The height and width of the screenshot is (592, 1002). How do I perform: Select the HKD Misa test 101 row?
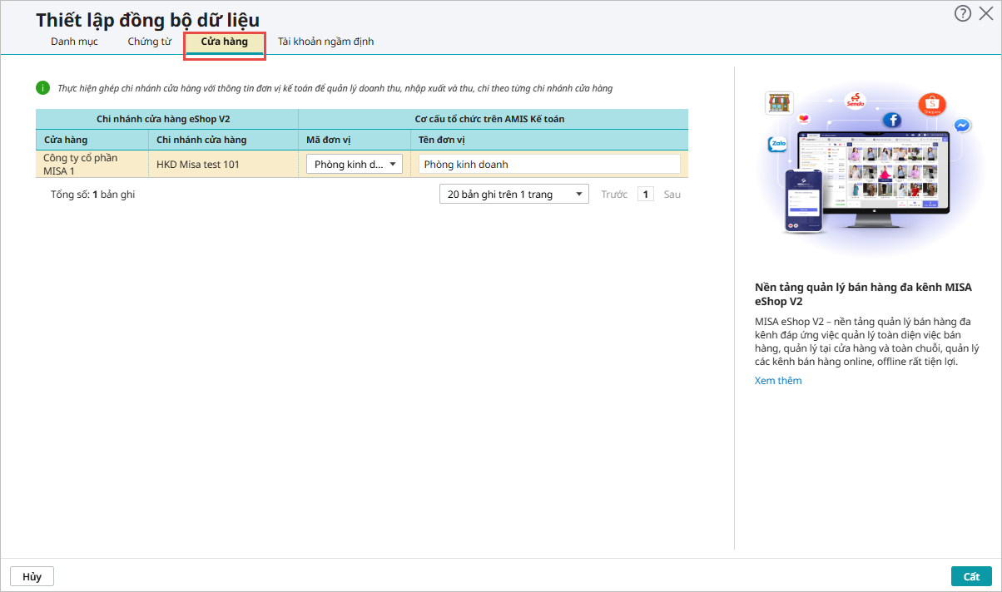click(198, 165)
